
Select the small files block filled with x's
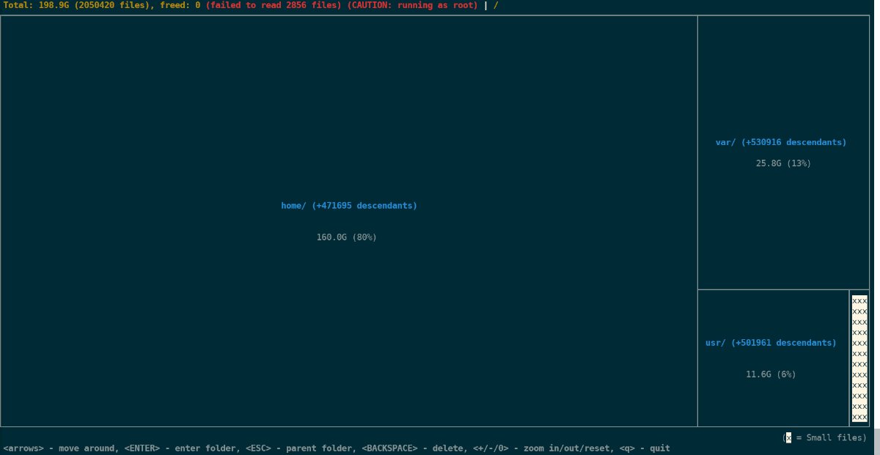859,358
